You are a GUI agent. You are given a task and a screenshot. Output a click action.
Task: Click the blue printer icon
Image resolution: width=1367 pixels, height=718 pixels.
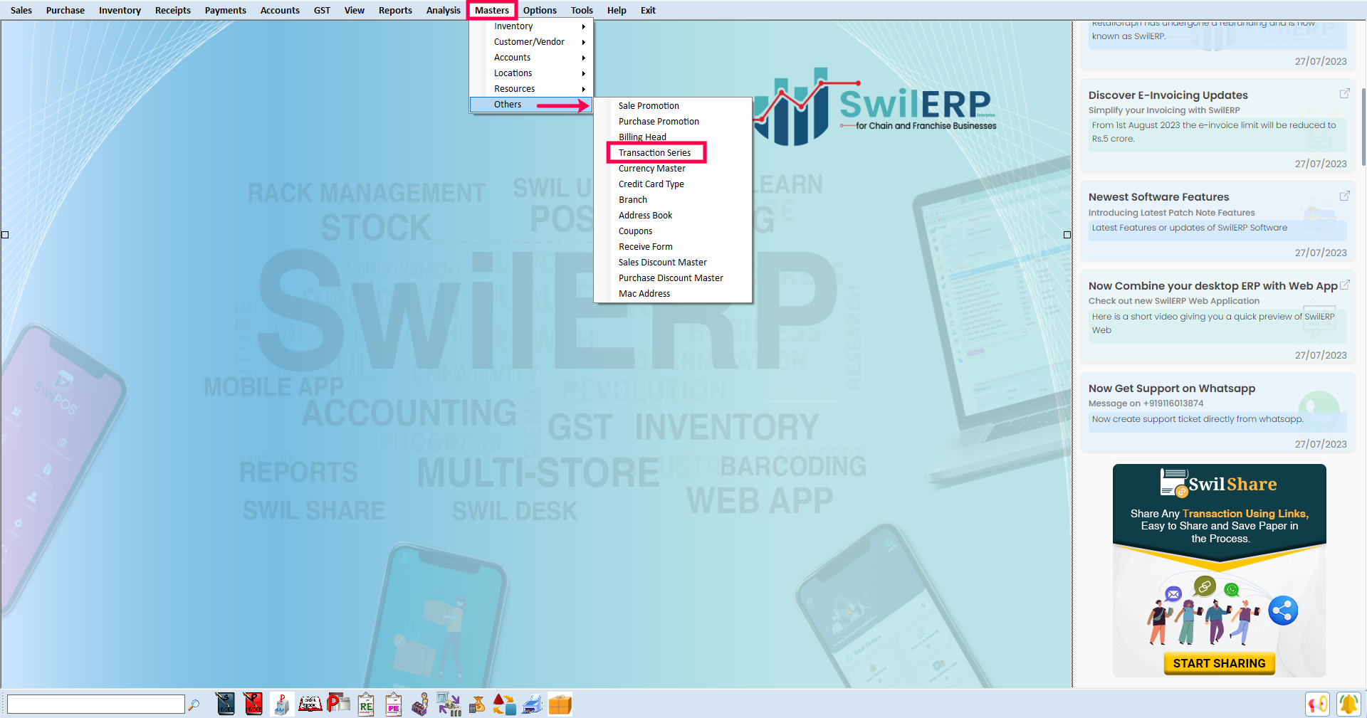click(533, 704)
